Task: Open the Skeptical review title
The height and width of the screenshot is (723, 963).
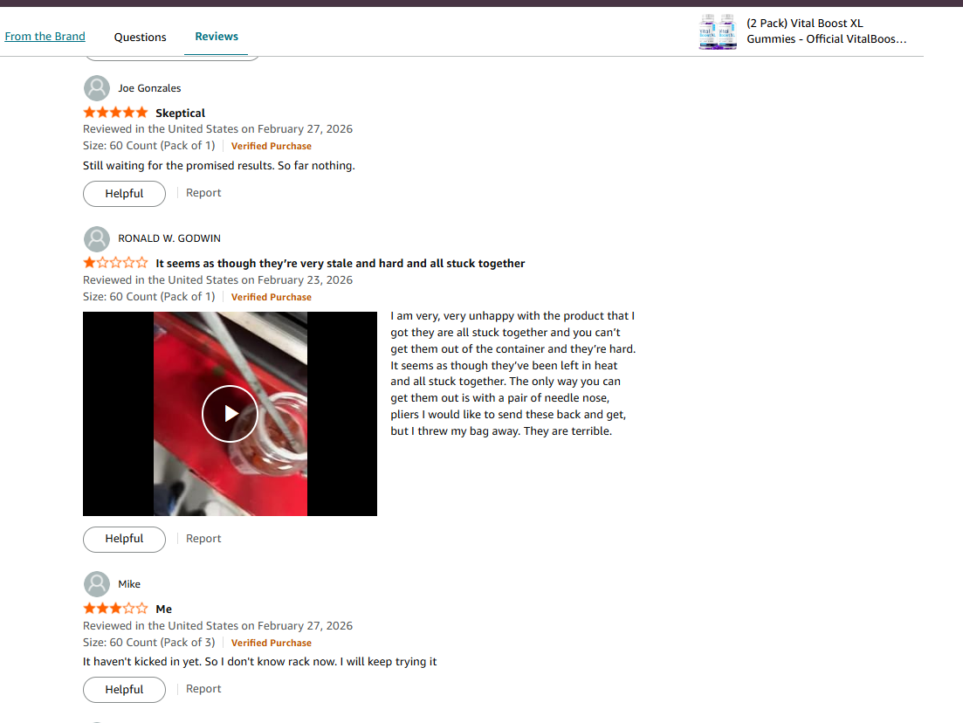Action: (x=180, y=113)
